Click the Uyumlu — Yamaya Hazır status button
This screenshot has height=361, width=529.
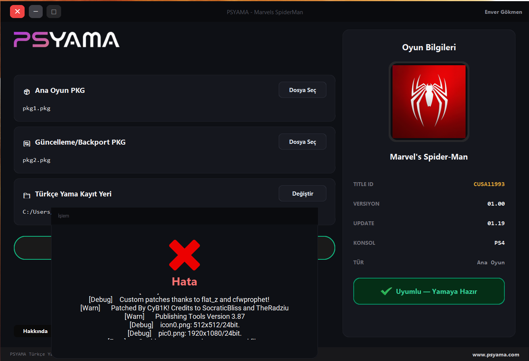pyautogui.click(x=429, y=291)
